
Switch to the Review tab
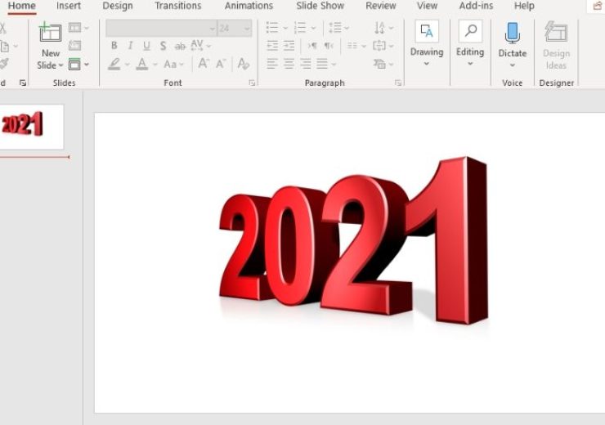point(381,6)
